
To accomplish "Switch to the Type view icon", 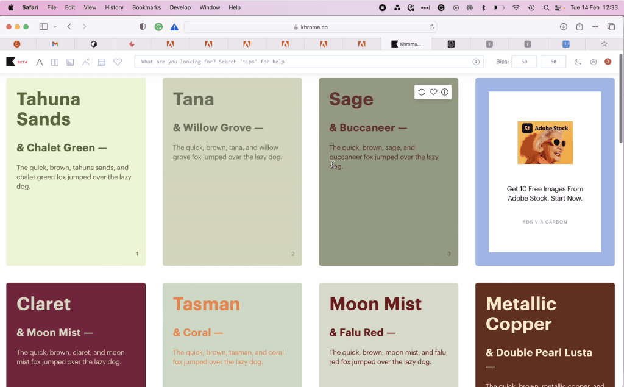I will coord(40,62).
